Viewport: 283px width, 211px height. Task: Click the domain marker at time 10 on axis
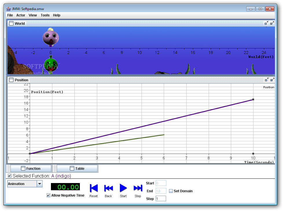[253, 154]
